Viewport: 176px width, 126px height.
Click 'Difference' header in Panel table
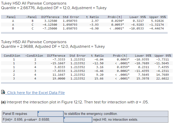click(x=50, y=17)
